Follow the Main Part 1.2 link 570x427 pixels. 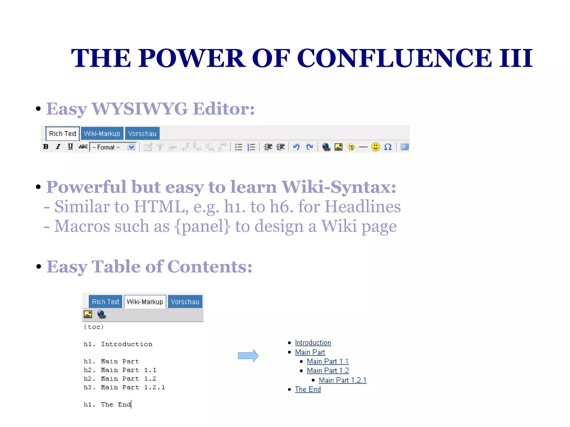[x=328, y=371]
